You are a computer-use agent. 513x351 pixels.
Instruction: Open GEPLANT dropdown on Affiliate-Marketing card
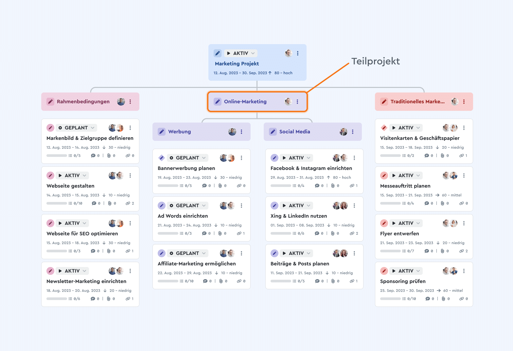tap(187, 253)
